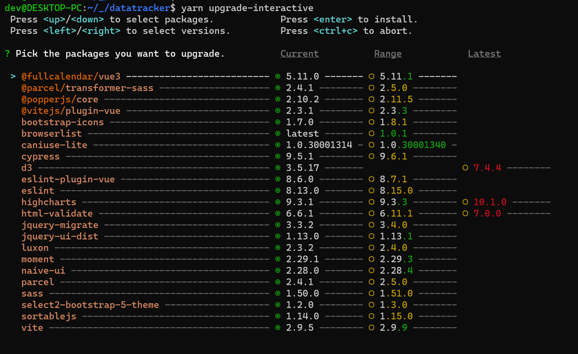Screen dimensions: 578x354
Task: Click the Latest column header
Action: 484,54
